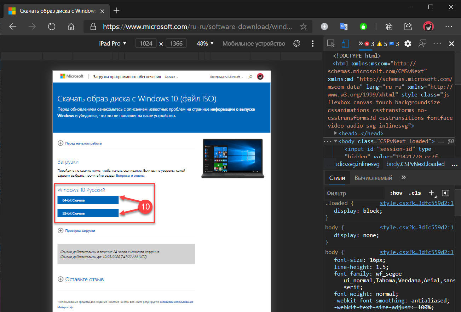Screen dimensions: 461x312
Task: View site security lock info
Action: (x=93, y=27)
